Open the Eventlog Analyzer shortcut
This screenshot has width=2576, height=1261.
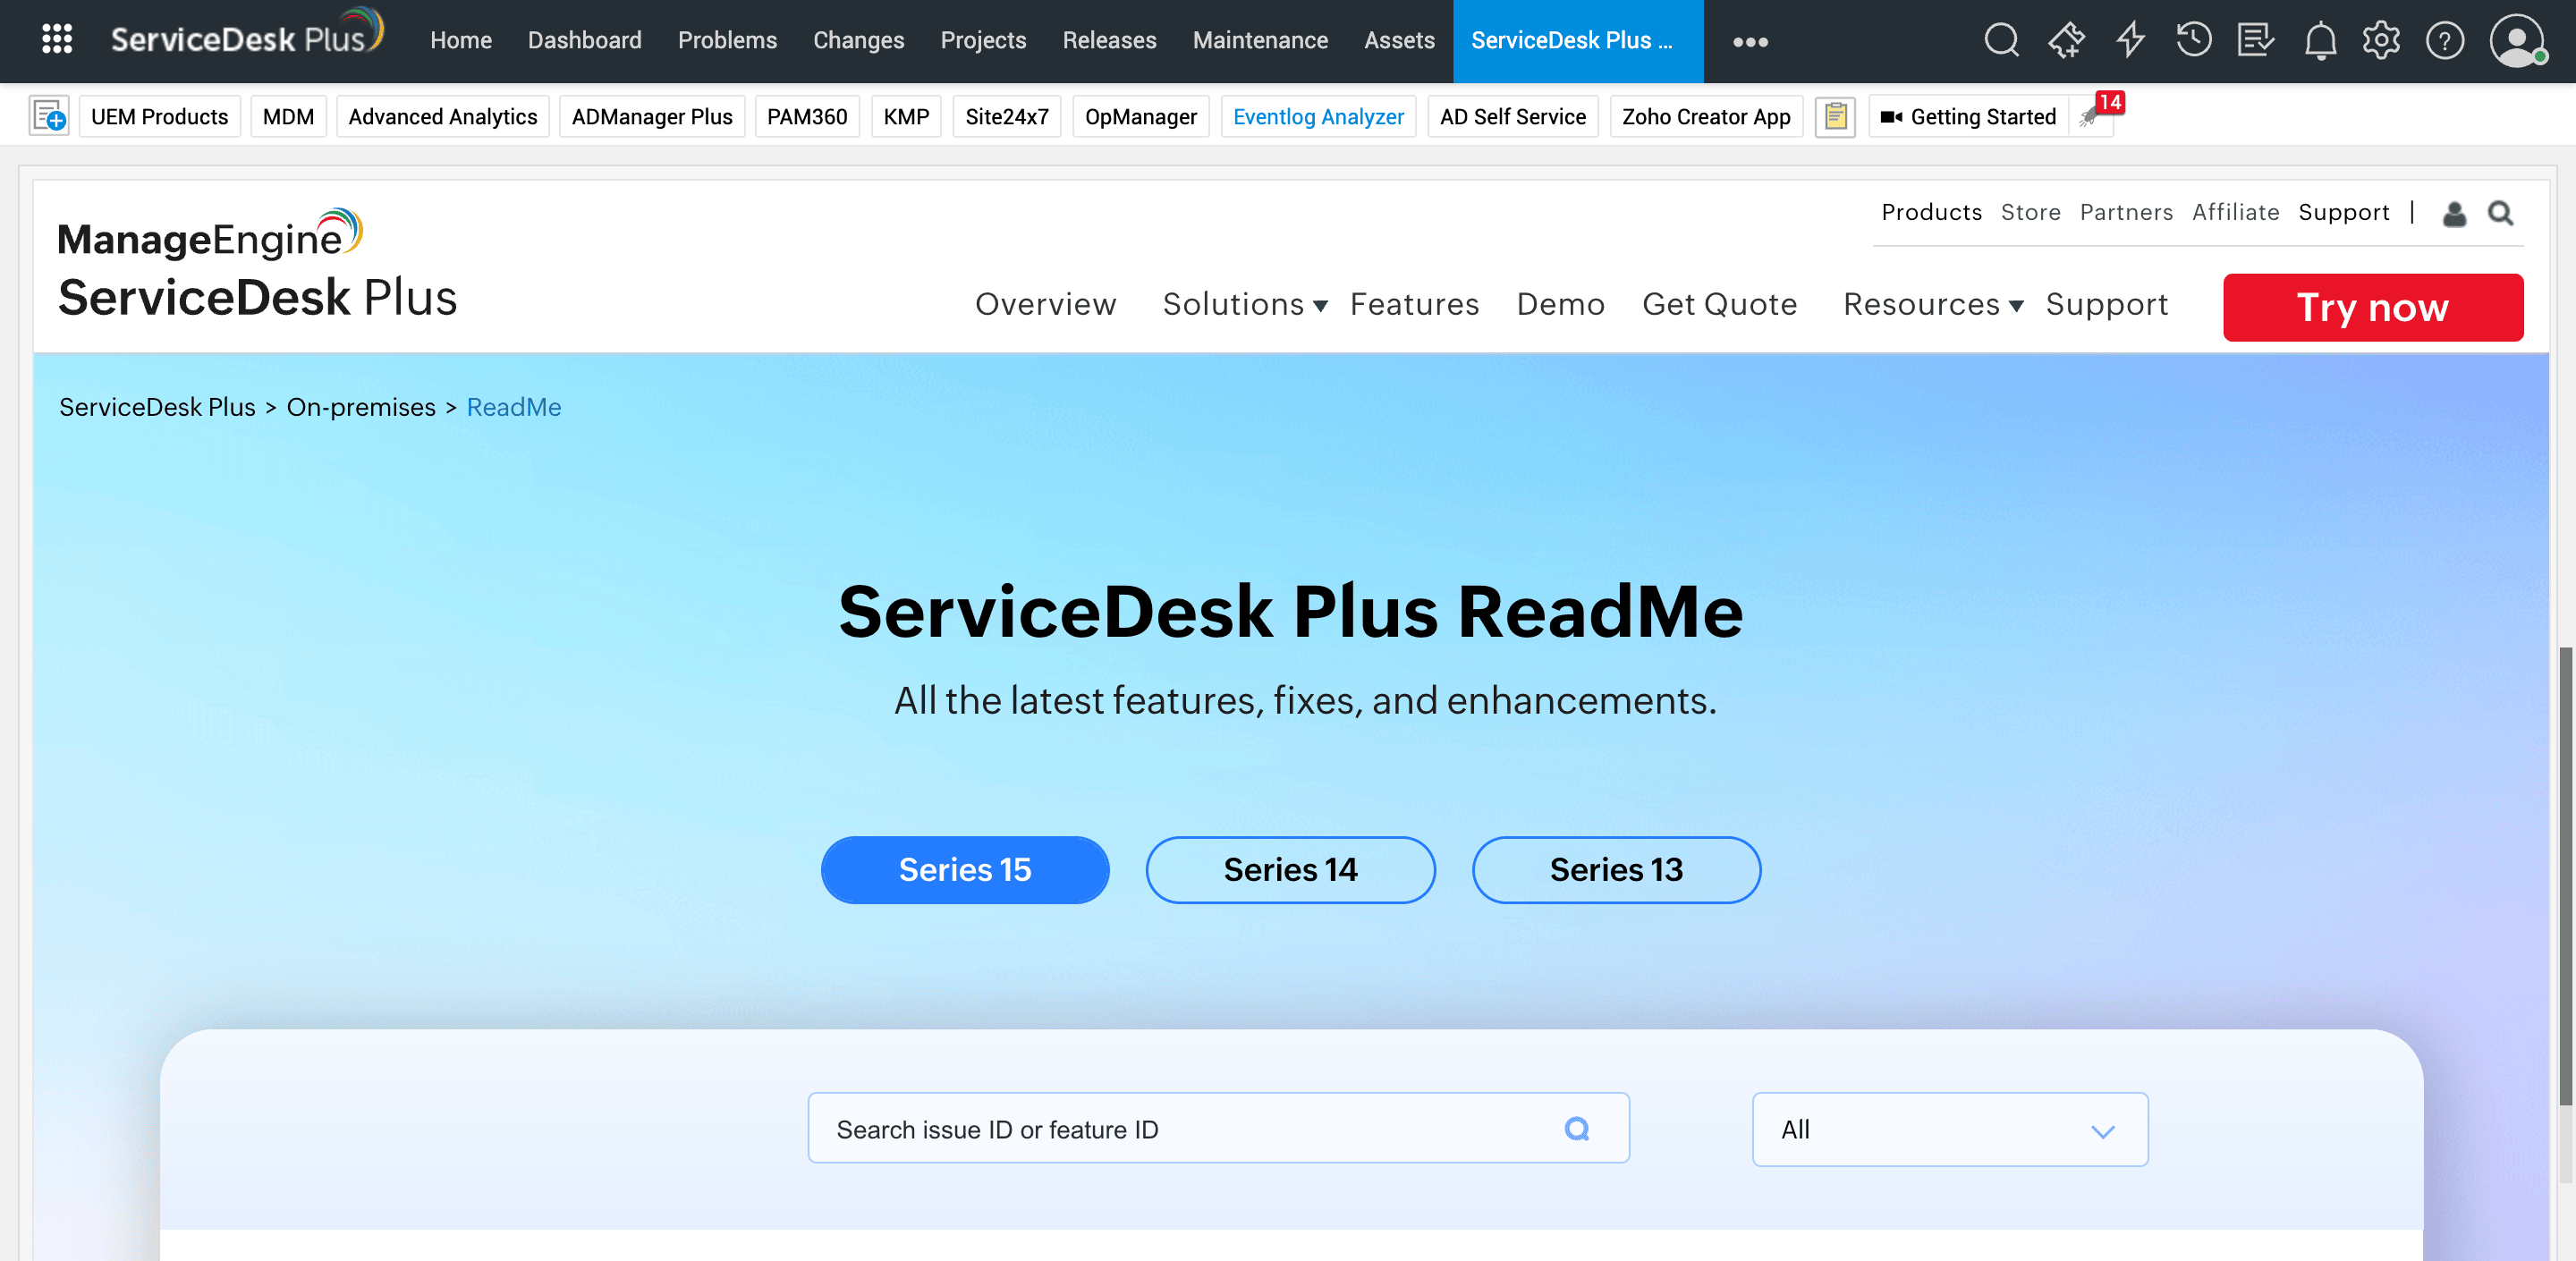[x=1318, y=116]
